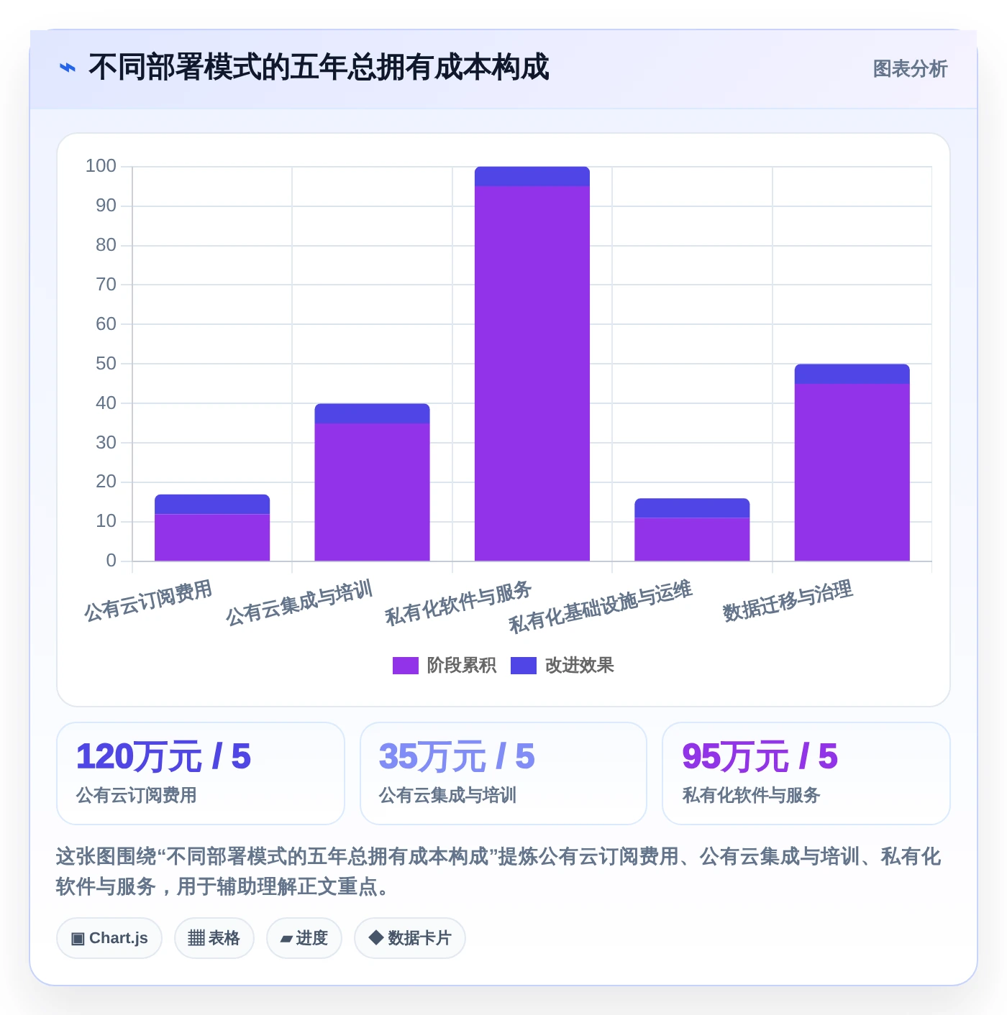This screenshot has height=1015, width=1007.
Task: Click the x-axis label 数据迁移与治理
Action: (788, 601)
